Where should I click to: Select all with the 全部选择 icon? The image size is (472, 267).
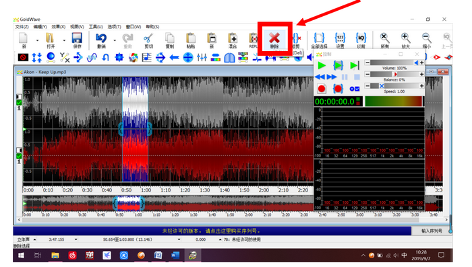(319, 40)
